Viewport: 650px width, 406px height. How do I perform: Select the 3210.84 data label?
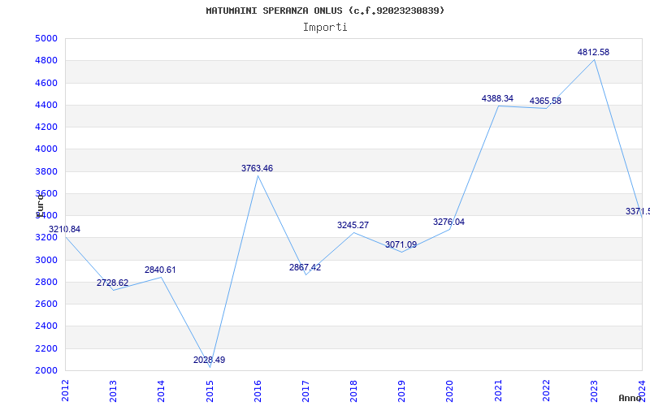(x=65, y=230)
